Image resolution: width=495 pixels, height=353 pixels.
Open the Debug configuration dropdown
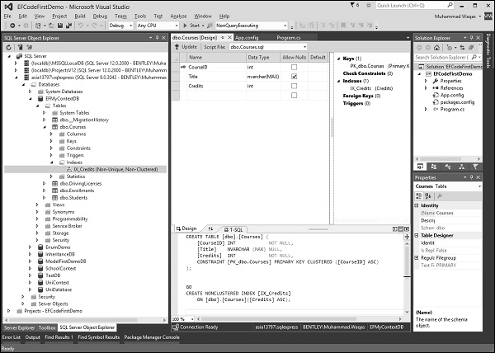click(x=124, y=26)
